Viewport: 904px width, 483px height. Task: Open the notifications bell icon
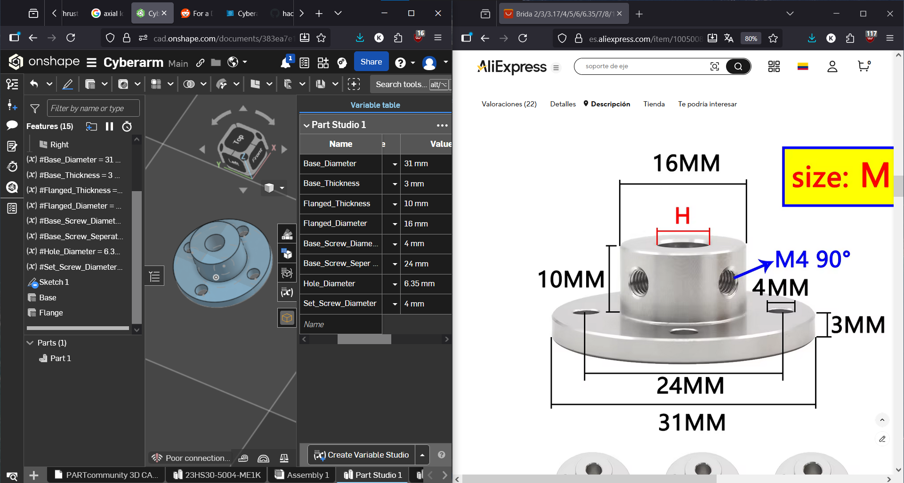(x=285, y=63)
